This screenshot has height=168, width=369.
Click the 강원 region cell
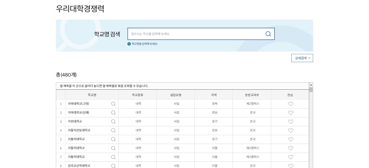[x=214, y=130]
